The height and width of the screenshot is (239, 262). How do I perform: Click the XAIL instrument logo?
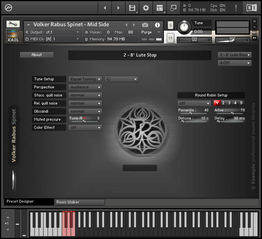13,36
